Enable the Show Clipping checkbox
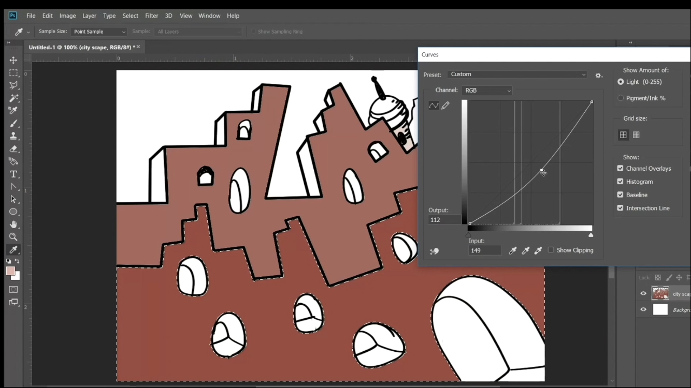 (551, 250)
